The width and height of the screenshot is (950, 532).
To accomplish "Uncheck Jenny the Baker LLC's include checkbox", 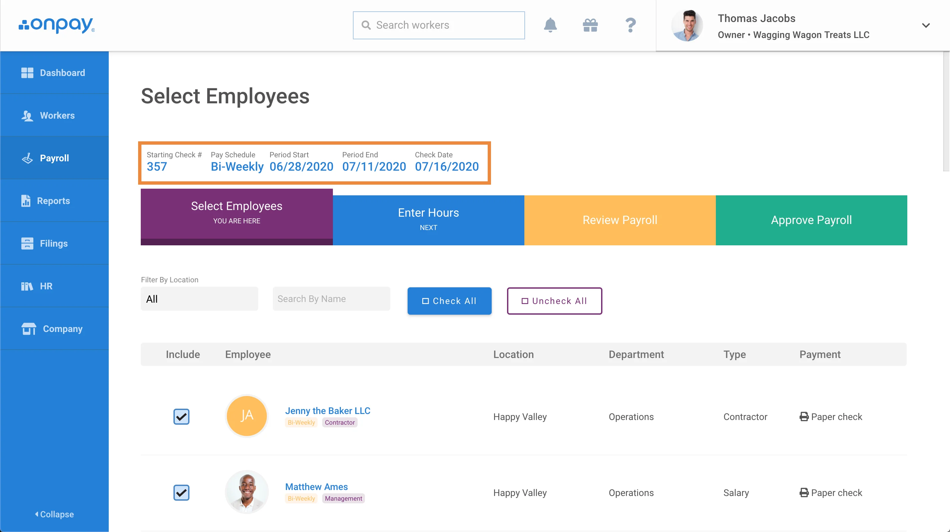I will coord(181,417).
